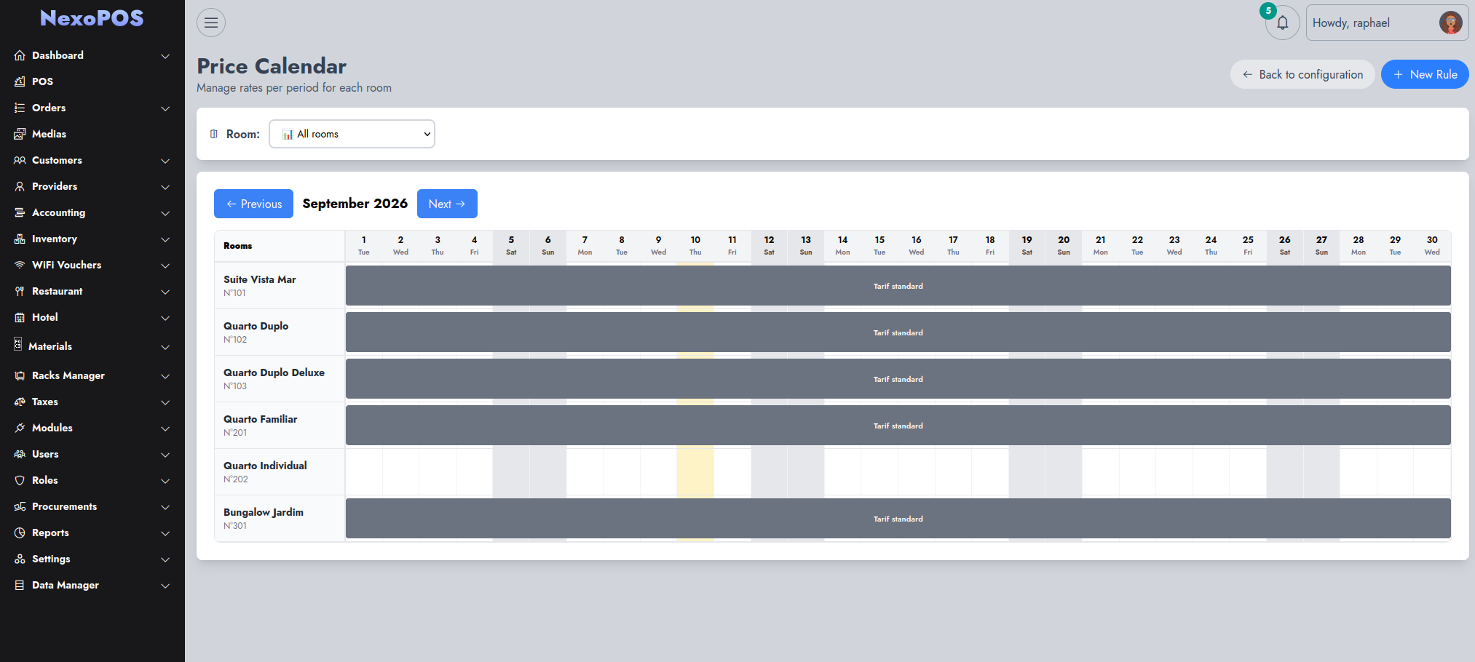
Task: Click the Customers people icon
Action: (x=20, y=160)
